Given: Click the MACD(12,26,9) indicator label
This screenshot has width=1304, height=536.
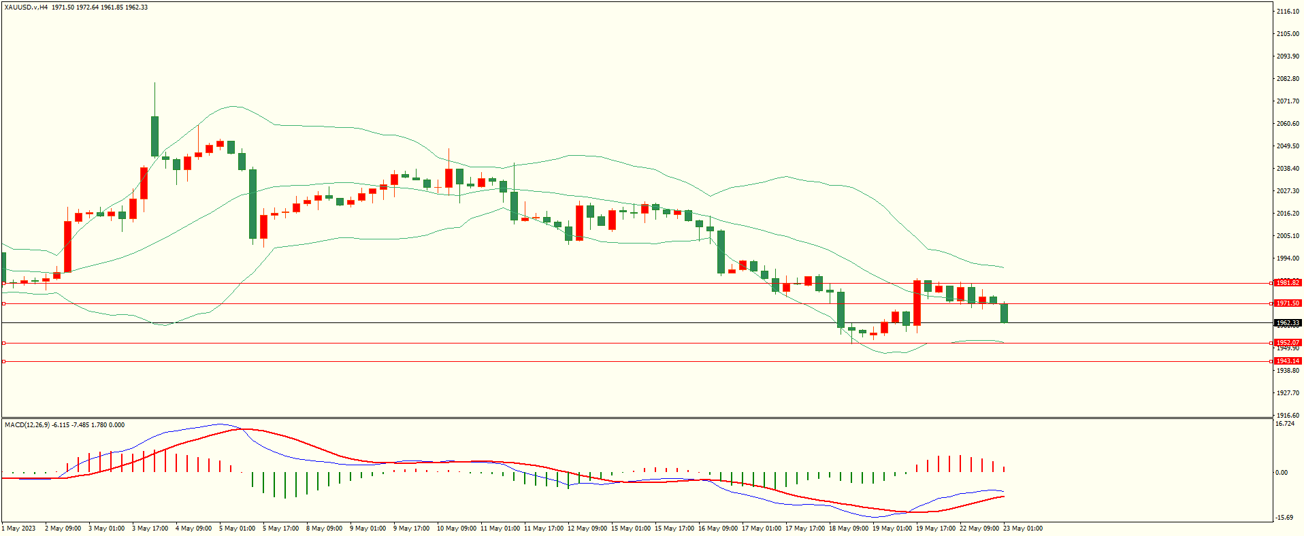Looking at the screenshot, I should pyautogui.click(x=27, y=425).
